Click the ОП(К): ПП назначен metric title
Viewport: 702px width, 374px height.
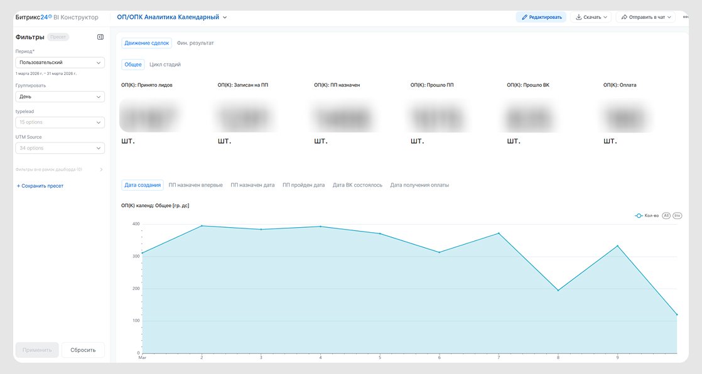tap(337, 85)
